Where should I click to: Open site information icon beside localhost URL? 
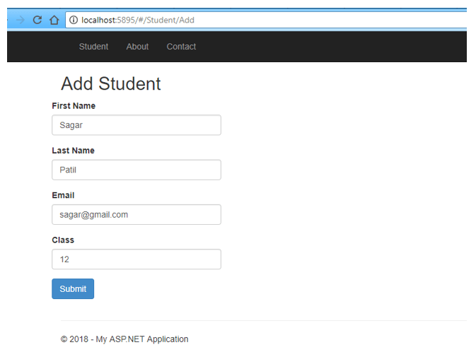(74, 20)
